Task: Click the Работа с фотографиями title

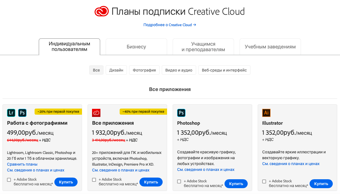Action: click(37, 123)
